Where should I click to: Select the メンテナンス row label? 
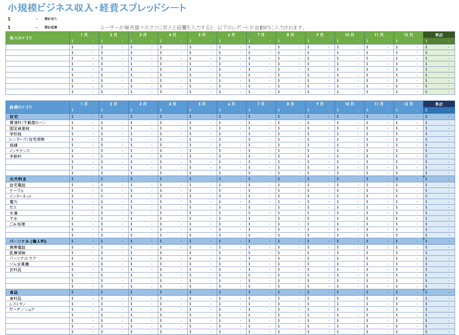(x=19, y=151)
